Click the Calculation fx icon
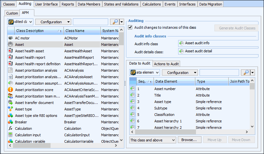This screenshot has width=264, height=154. click(10, 128)
